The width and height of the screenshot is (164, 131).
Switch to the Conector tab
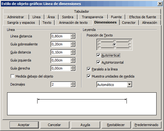(129, 23)
